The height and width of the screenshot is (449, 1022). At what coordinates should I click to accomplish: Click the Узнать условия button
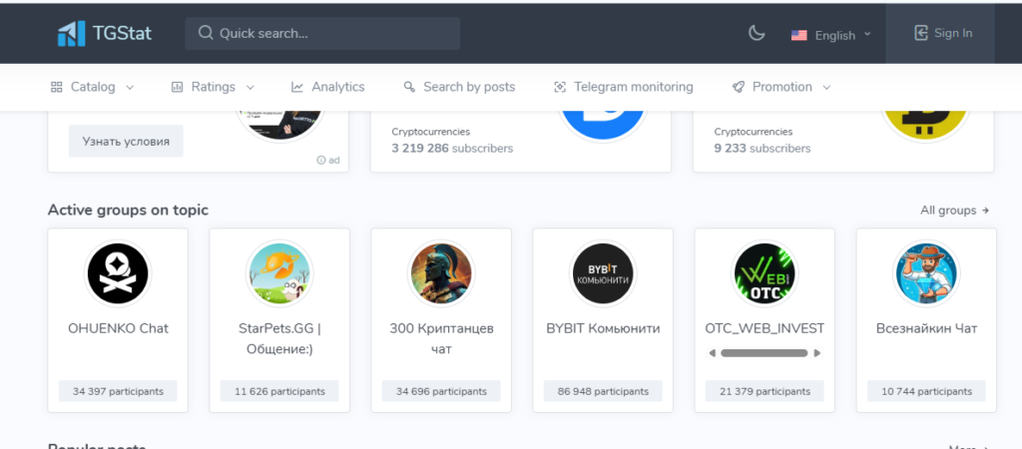pyautogui.click(x=126, y=142)
